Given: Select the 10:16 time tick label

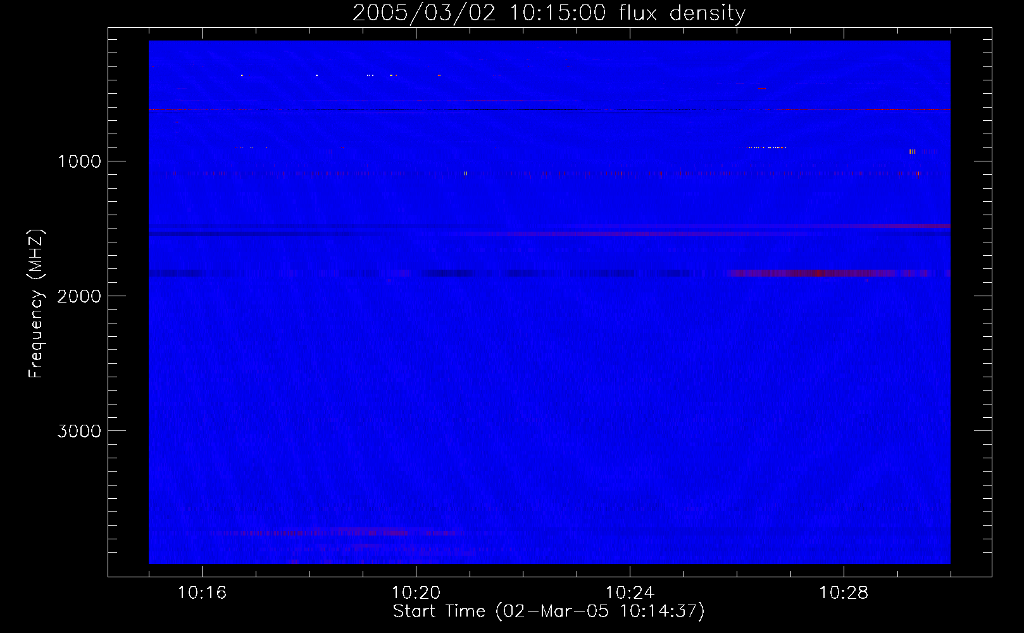Looking at the screenshot, I should (202, 593).
